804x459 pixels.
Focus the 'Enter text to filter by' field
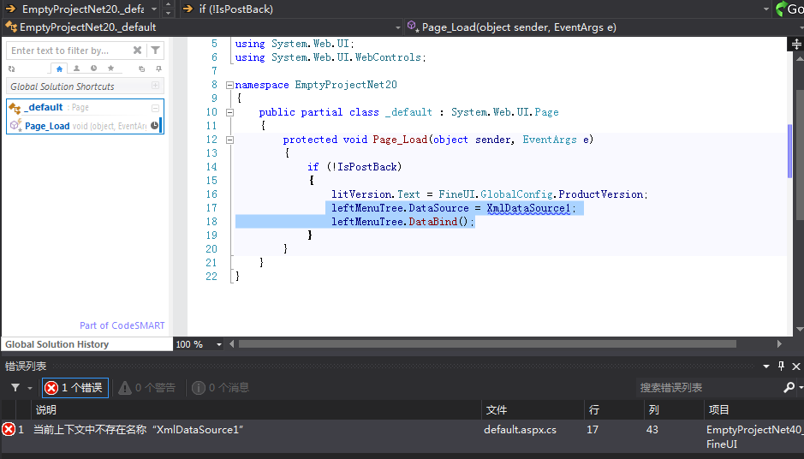pyautogui.click(x=69, y=51)
